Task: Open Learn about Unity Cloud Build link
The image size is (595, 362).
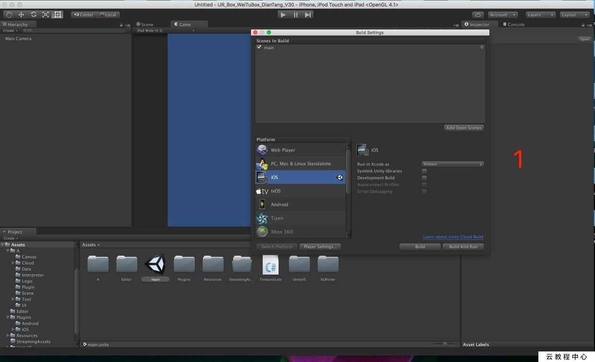Action: (x=453, y=237)
